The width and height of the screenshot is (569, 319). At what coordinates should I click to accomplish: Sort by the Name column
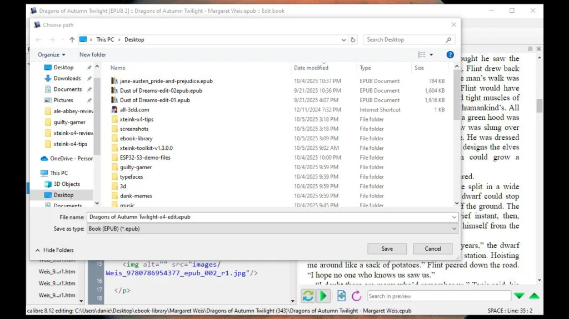click(x=118, y=68)
